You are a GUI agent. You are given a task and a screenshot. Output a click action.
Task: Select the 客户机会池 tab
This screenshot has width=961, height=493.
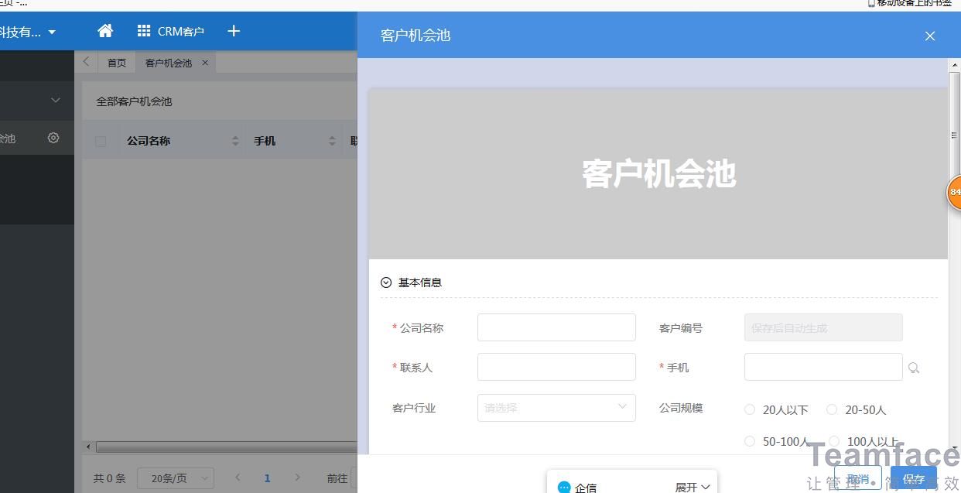coord(169,63)
